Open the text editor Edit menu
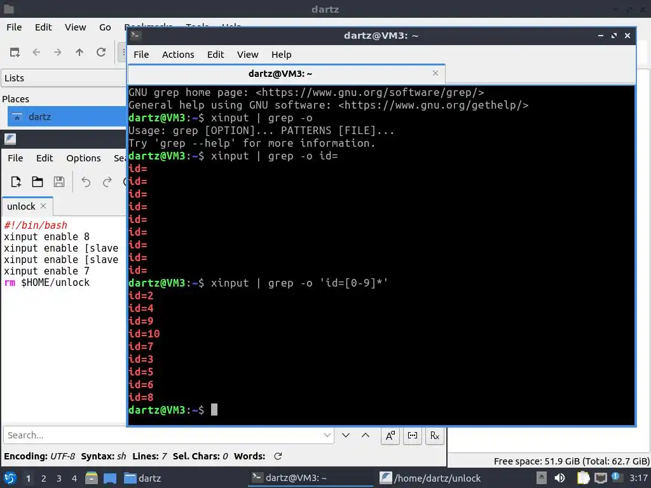Viewport: 651px width, 488px height. [x=45, y=158]
